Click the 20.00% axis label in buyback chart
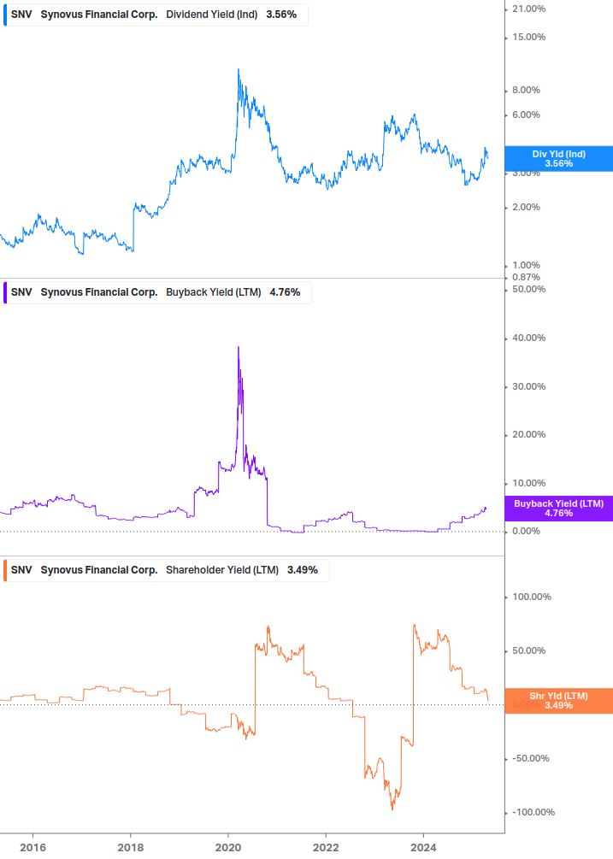613x859 pixels. (528, 434)
